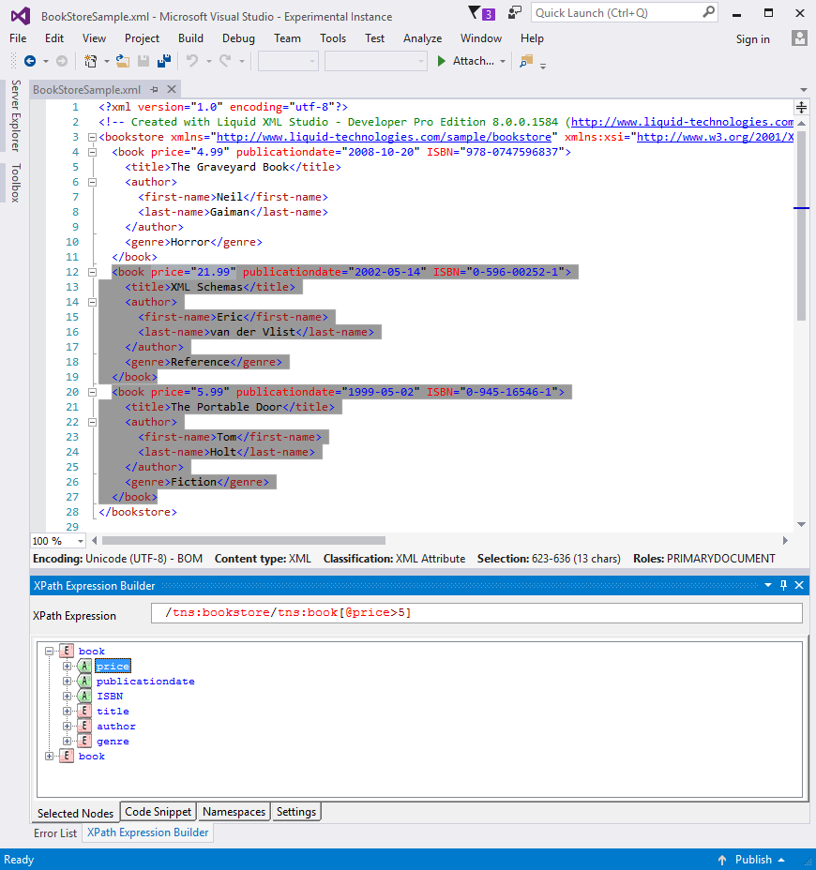Click the Save All toolbar icon
816x870 pixels.
point(164,61)
